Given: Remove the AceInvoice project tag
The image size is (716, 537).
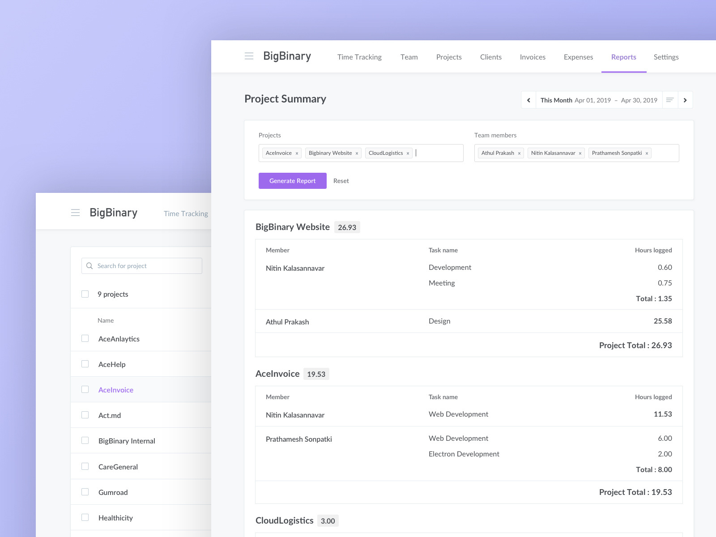Looking at the screenshot, I should tap(296, 153).
